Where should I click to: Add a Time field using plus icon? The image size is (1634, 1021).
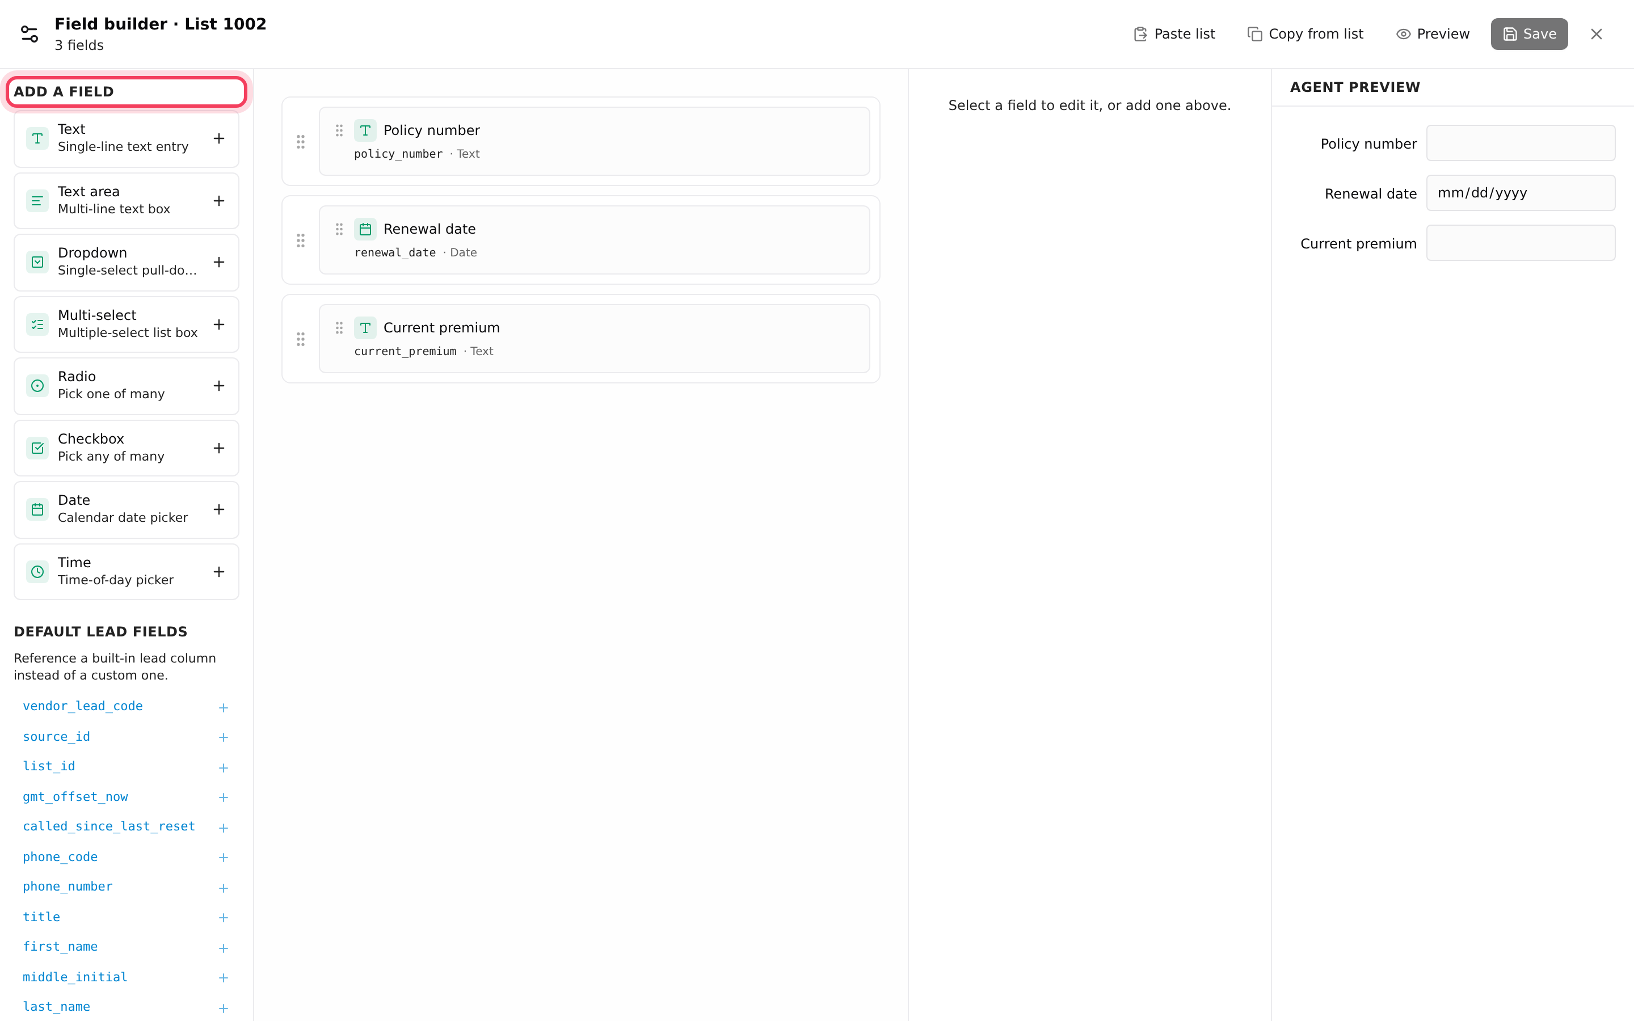[x=219, y=571]
